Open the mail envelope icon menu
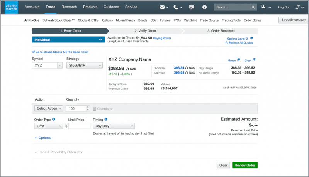 pos(163,7)
